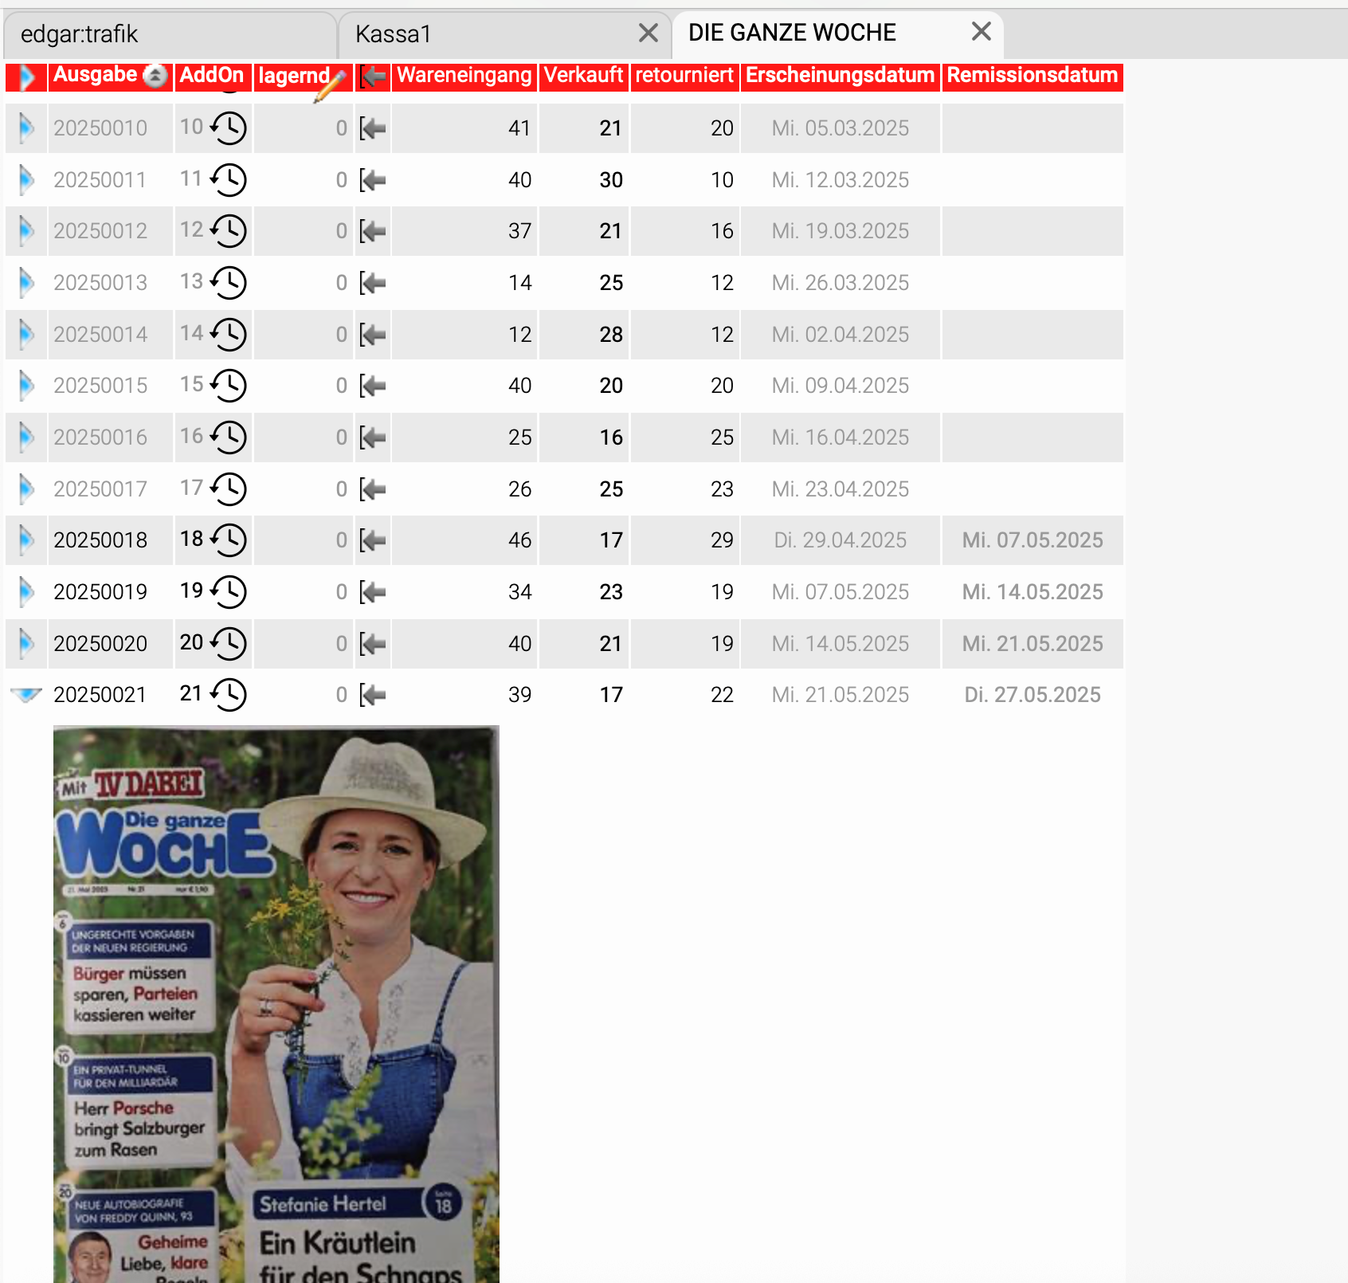This screenshot has width=1348, height=1283.
Task: Click goods-receipt arrow icon in row 20250016
Action: [373, 437]
